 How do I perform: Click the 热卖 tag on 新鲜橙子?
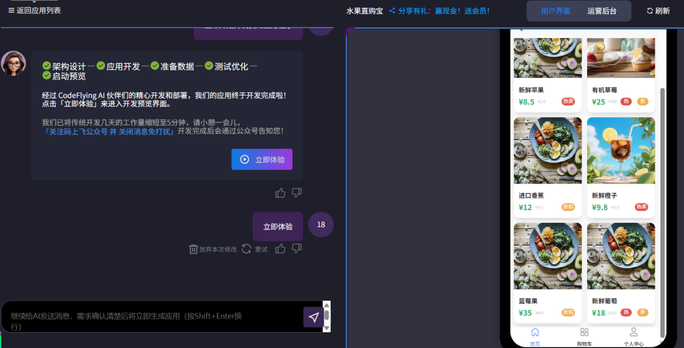641,207
